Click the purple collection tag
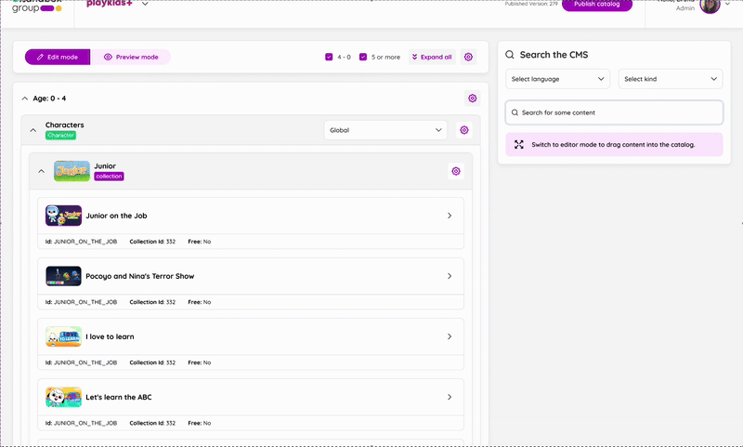The image size is (743, 447). coord(109,177)
